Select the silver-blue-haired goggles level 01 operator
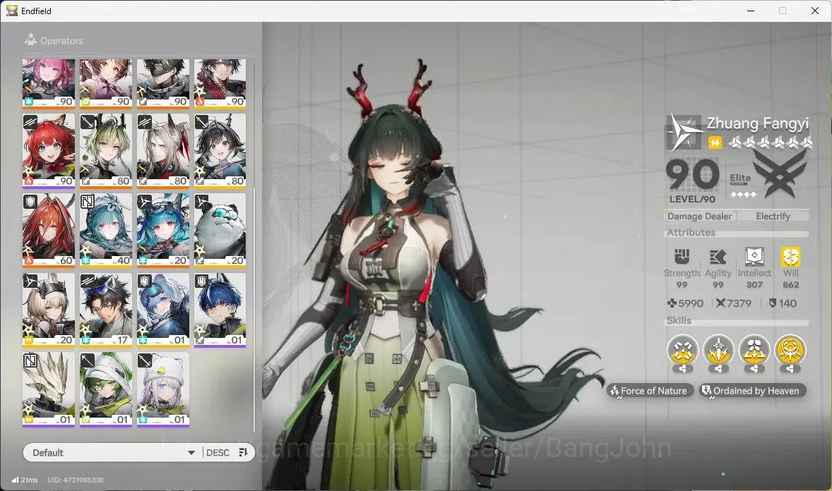832x491 pixels. click(163, 310)
